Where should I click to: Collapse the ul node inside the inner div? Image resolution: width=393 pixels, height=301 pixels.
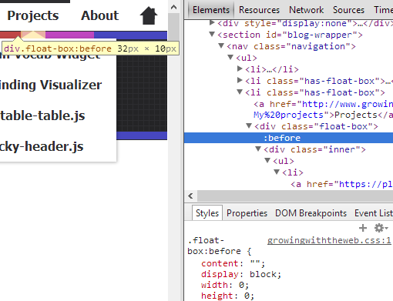click(x=267, y=160)
